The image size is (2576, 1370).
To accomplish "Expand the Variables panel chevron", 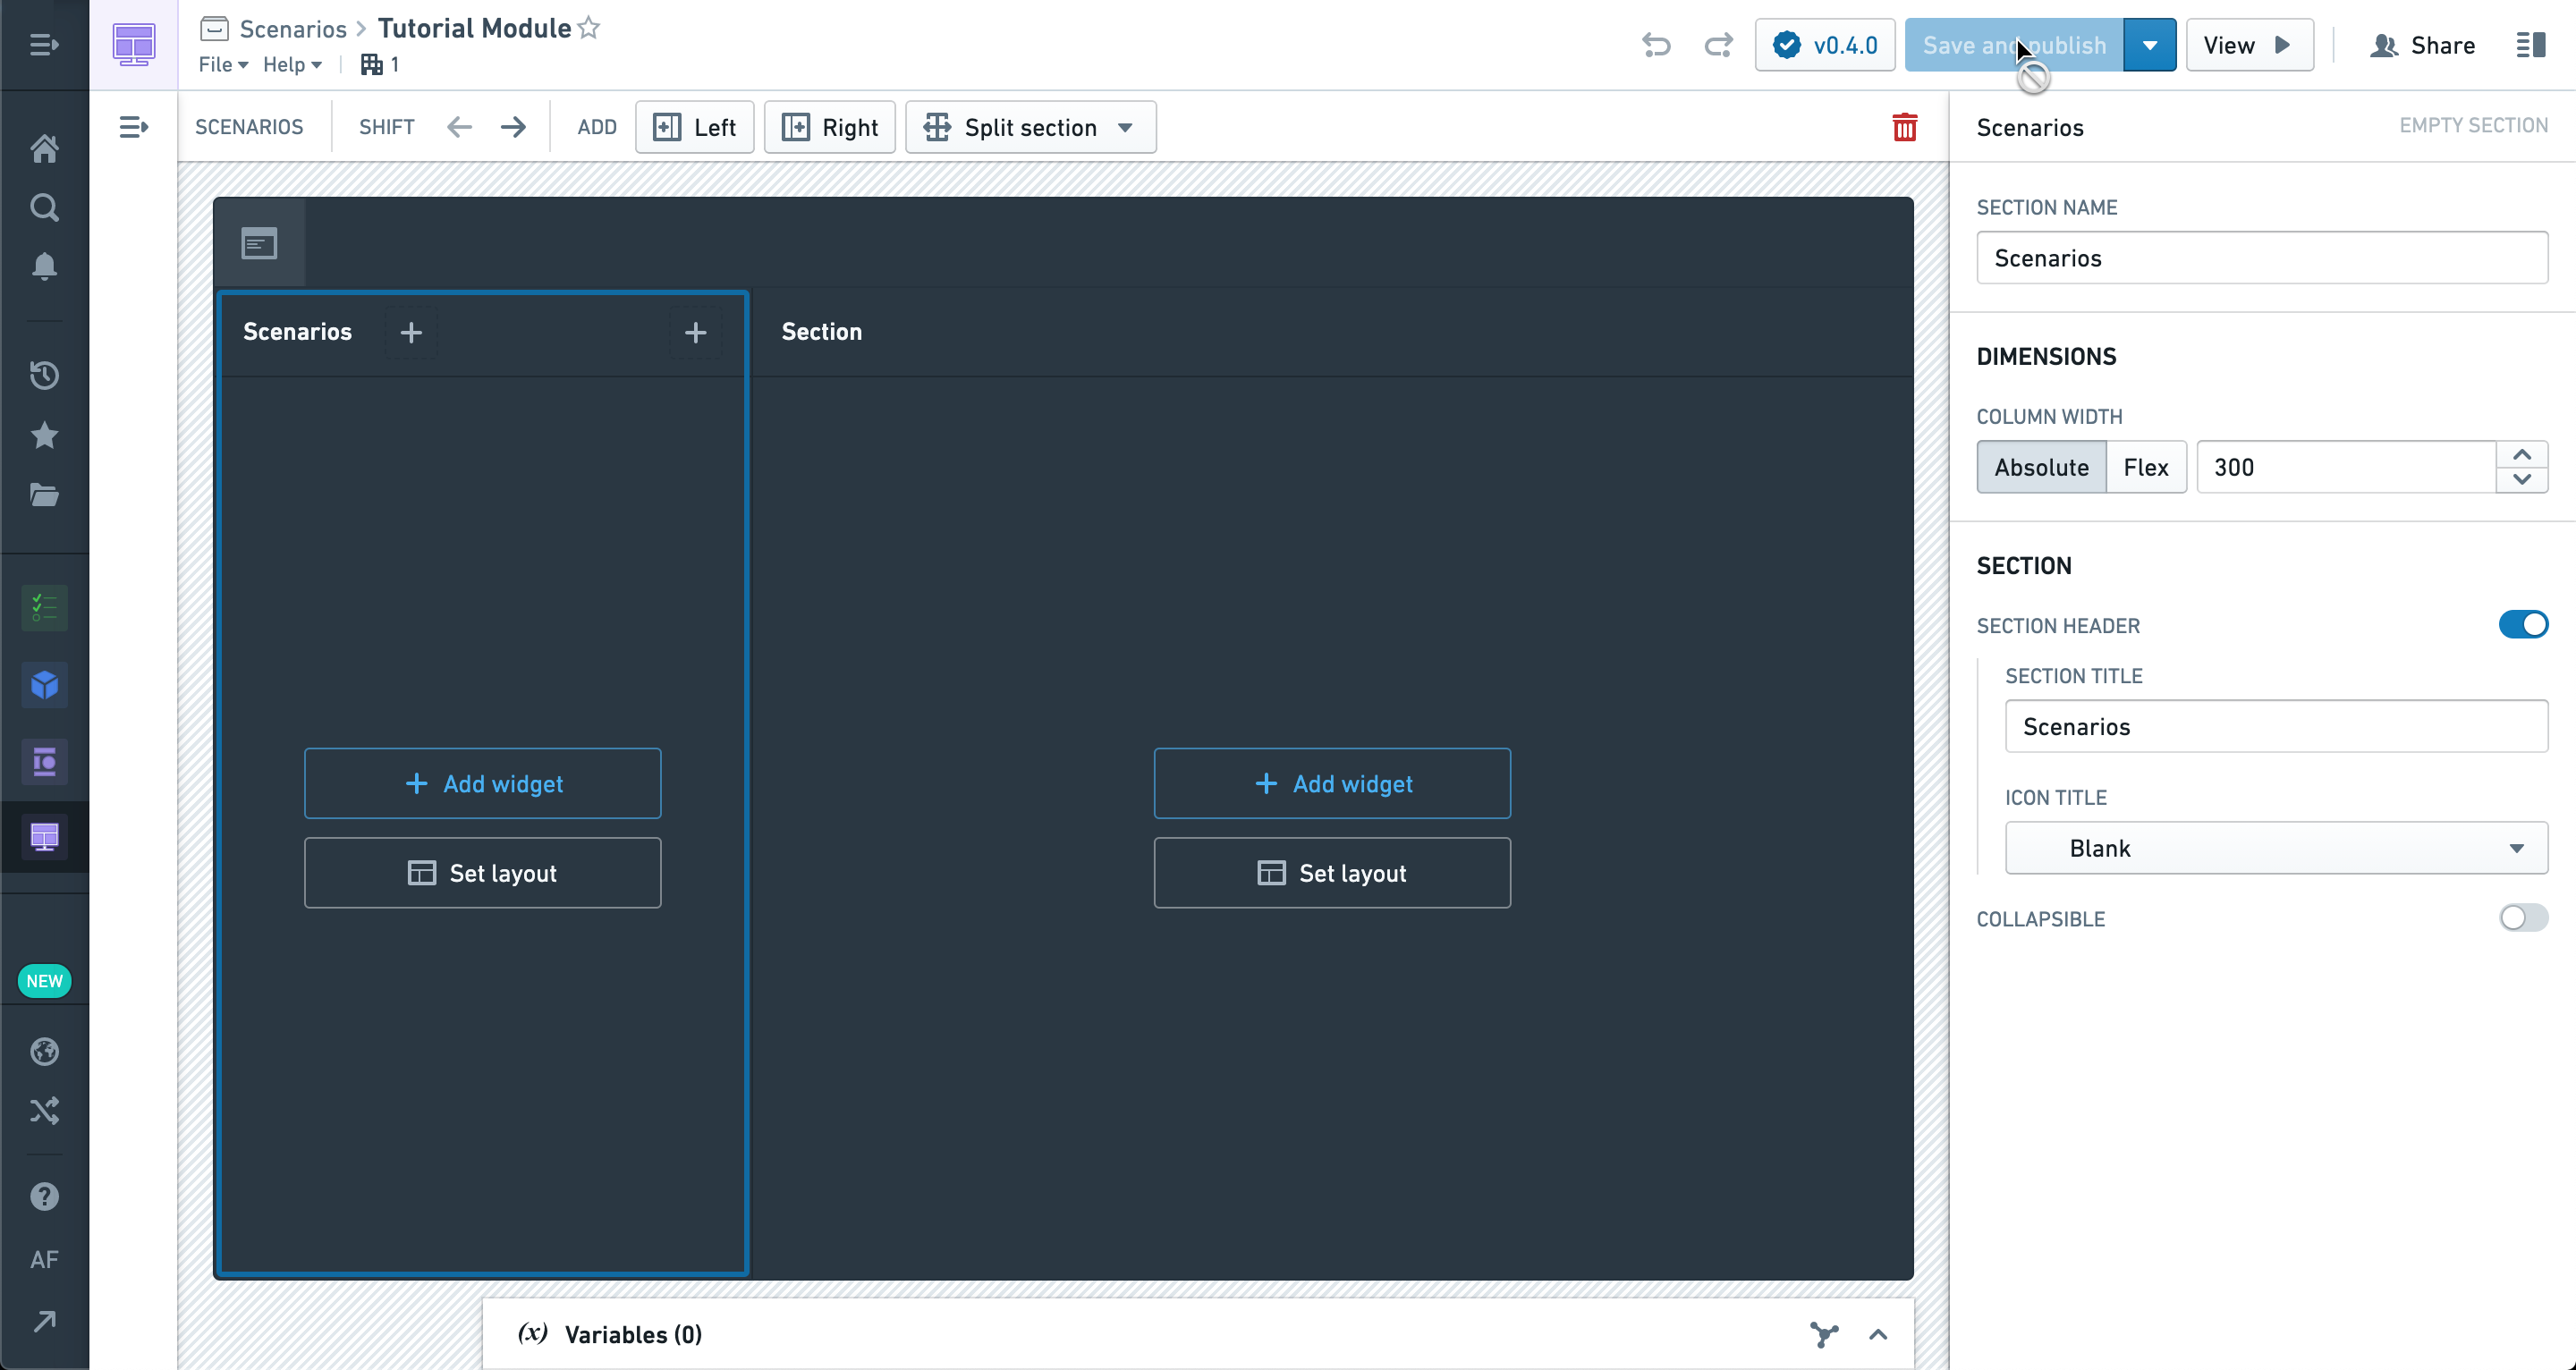I will pos(1878,1334).
